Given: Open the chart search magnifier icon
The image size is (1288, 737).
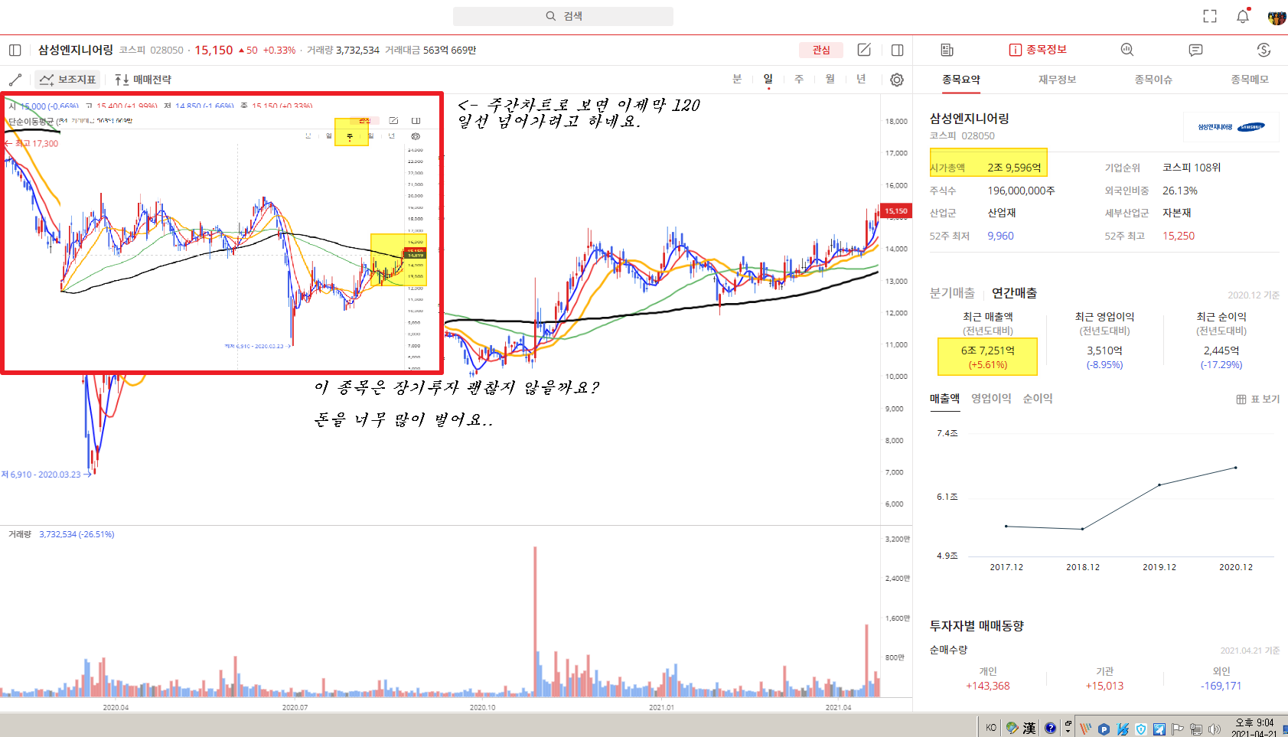Looking at the screenshot, I should [1127, 50].
